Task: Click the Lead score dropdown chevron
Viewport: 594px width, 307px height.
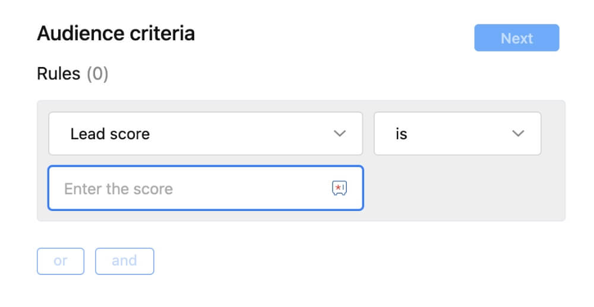Action: pyautogui.click(x=340, y=133)
